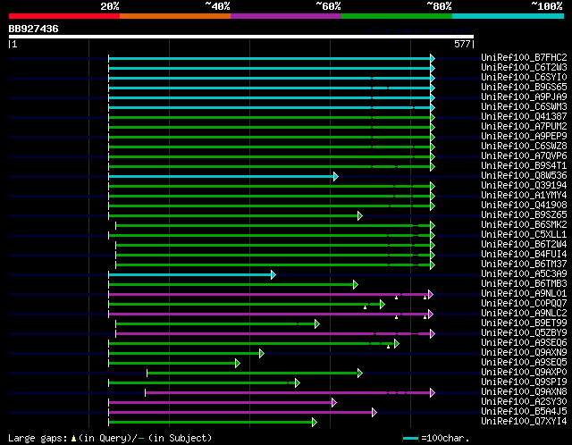572x445 pixels.
Task: Click the UniRef100_A7PUM2 label
Action: pyautogui.click(x=524, y=127)
